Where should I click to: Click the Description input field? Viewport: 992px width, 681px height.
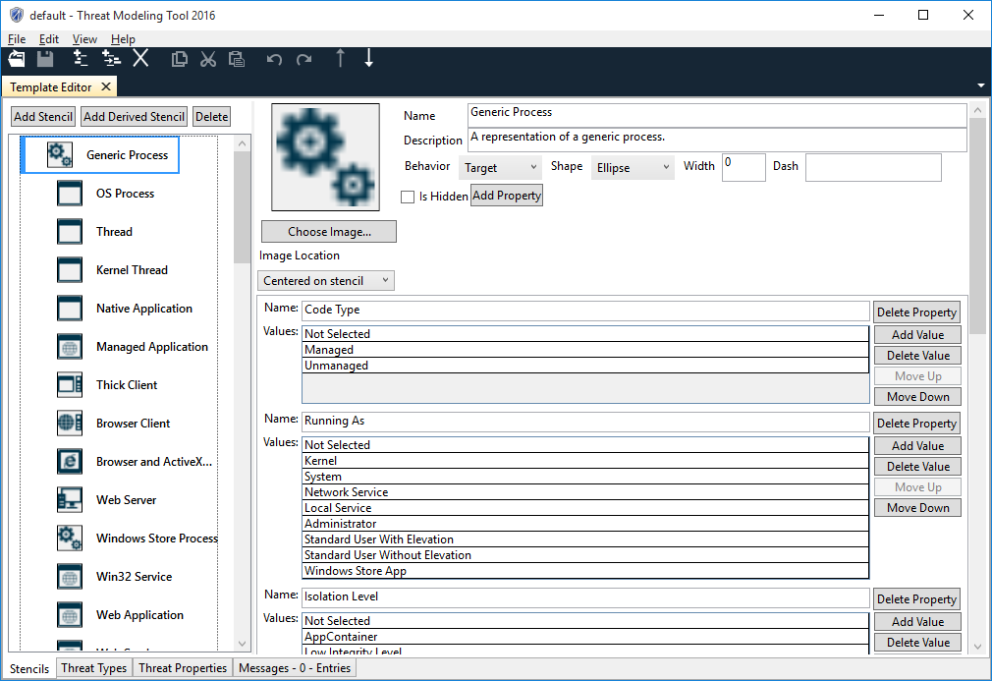pos(717,140)
